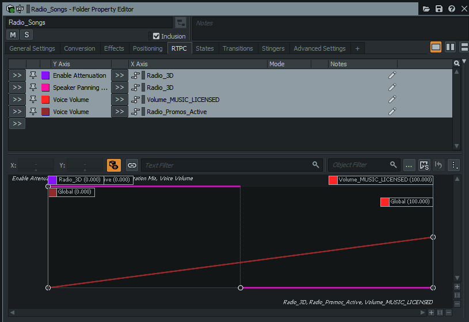469x322 pixels.
Task: Edit notes for Volume_MUSIC_LICENSED row pencil
Action: pyautogui.click(x=392, y=100)
